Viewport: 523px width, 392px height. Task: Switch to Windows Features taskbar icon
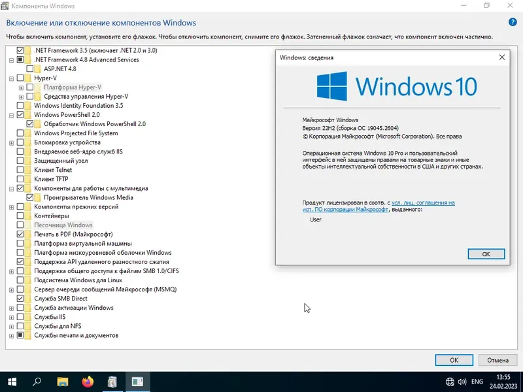pos(112,382)
